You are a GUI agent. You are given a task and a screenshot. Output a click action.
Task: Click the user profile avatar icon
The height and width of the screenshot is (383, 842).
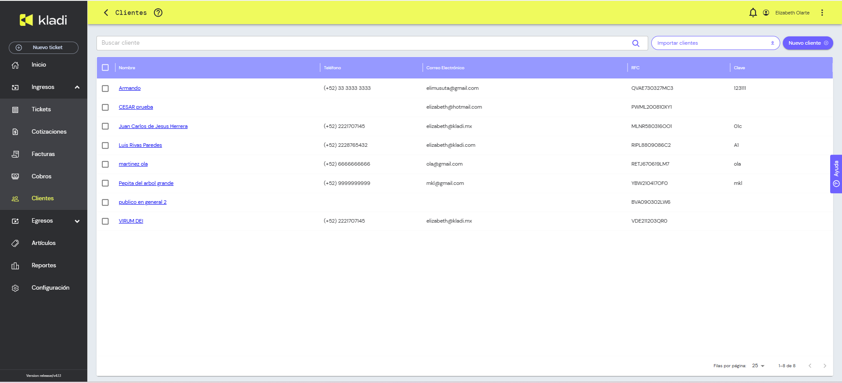pos(766,13)
